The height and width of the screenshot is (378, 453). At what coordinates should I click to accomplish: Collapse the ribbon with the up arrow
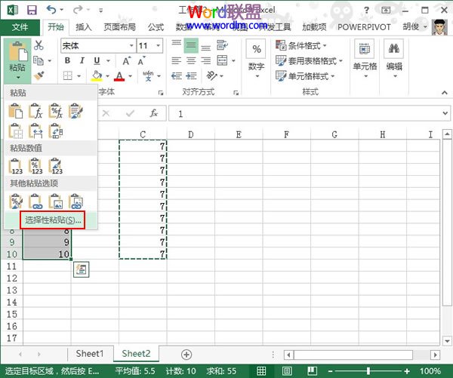pyautogui.click(x=445, y=92)
